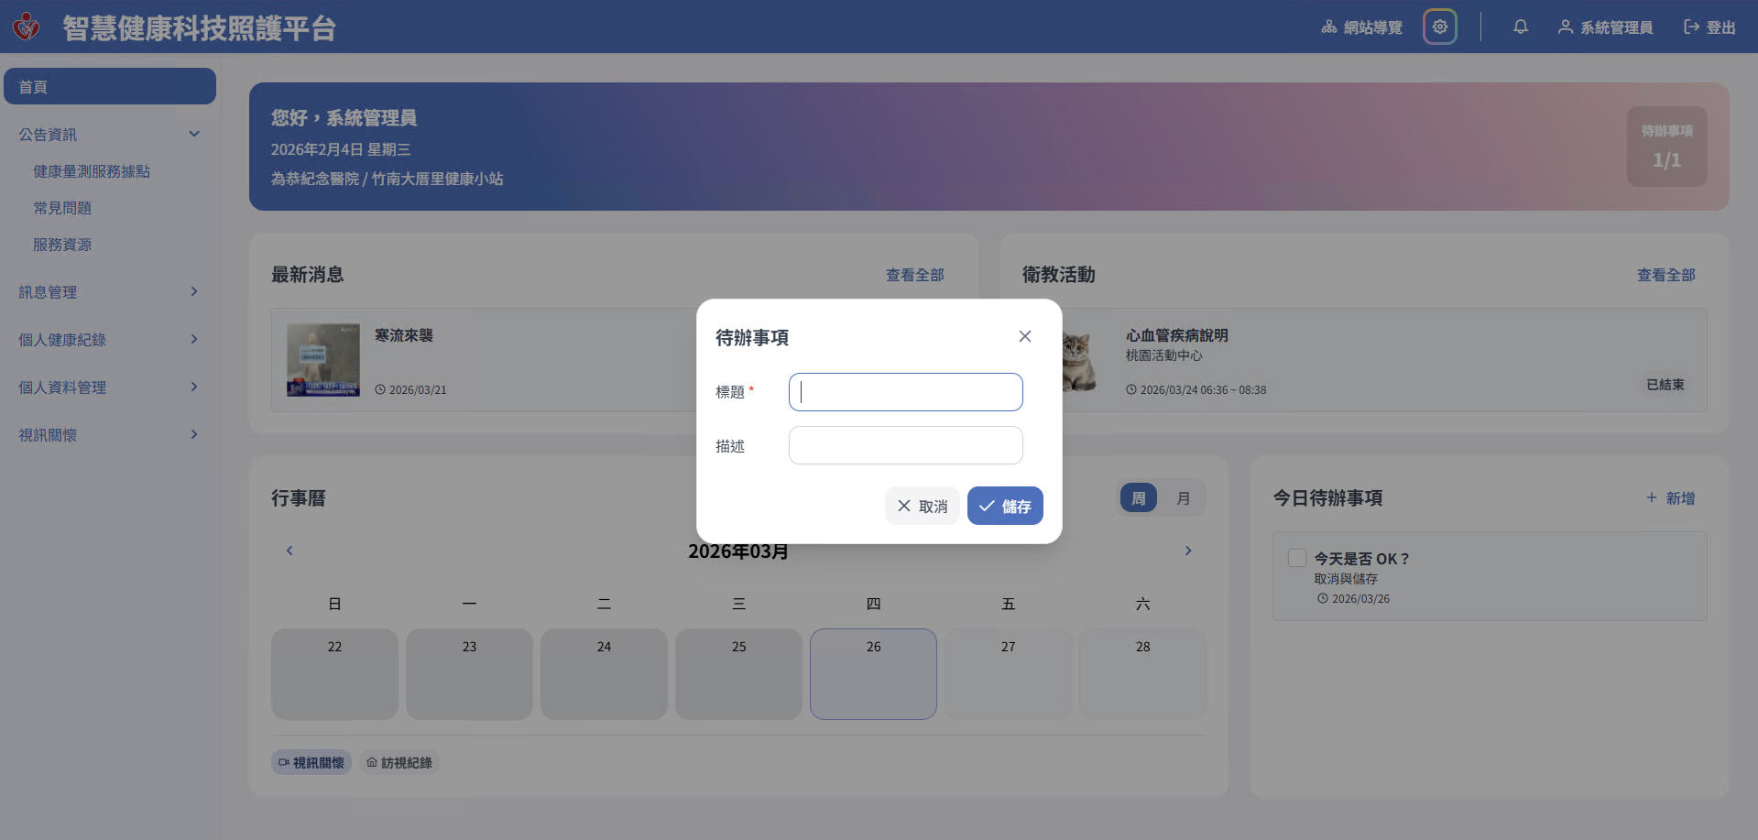Viewport: 1758px width, 840px height.
Task: Open the notification bell
Action: tap(1520, 27)
